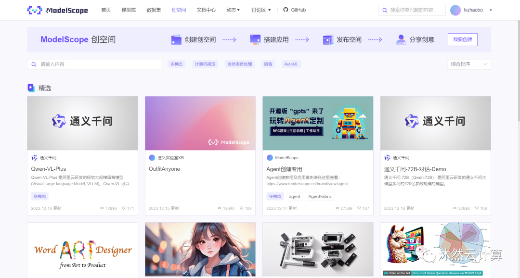This screenshot has height=278, width=520.
Task: Click ModelScope author avatar on Agent card
Action: pos(270,158)
